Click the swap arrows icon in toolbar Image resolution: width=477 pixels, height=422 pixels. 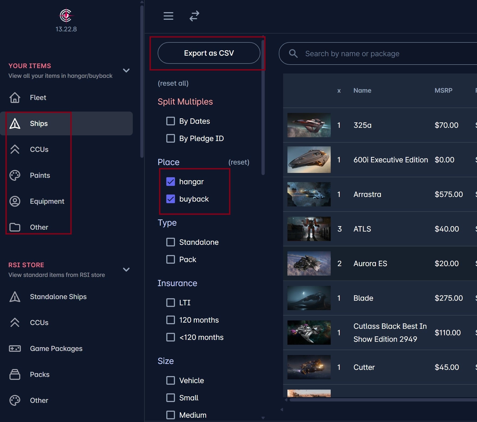pos(194,16)
